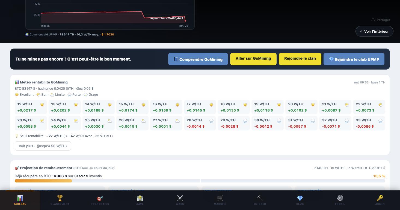Viewport: 400px width, 210px height.
Task: Click the storm icon on 33 W/TH card
Action: coord(381,121)
